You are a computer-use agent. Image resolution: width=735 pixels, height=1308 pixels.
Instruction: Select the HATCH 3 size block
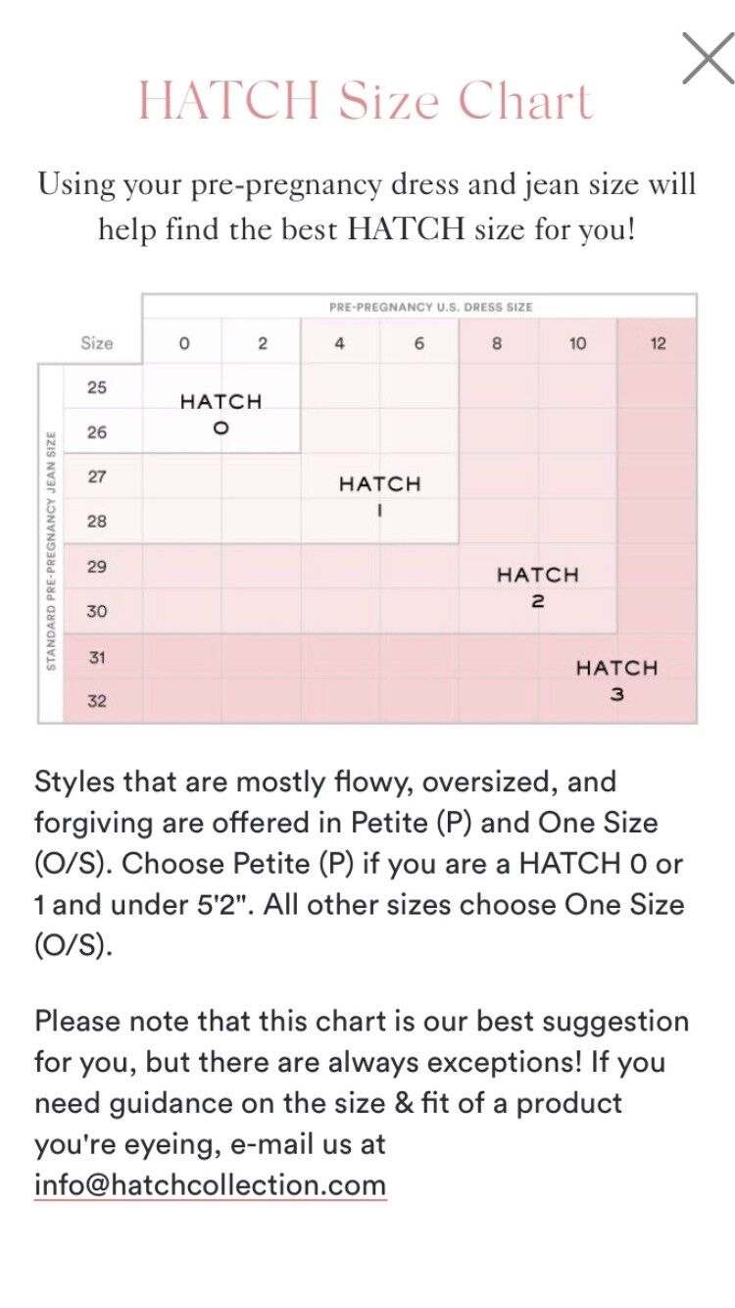[x=616, y=679]
